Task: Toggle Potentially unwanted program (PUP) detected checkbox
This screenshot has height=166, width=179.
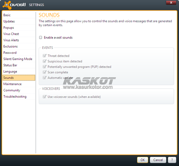Action: [45, 66]
